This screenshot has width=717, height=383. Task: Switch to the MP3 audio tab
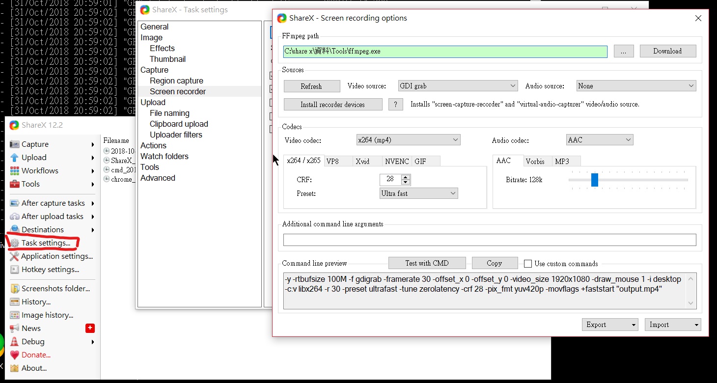[567, 161]
